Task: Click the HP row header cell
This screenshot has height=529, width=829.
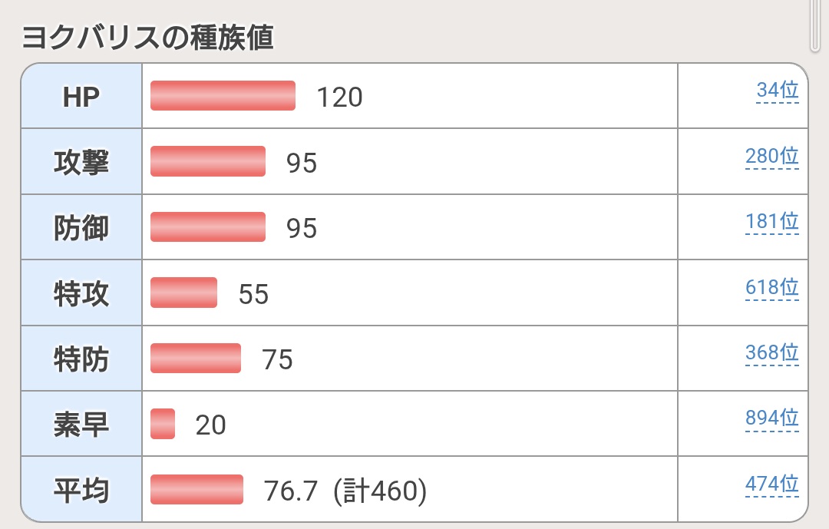Action: (81, 96)
